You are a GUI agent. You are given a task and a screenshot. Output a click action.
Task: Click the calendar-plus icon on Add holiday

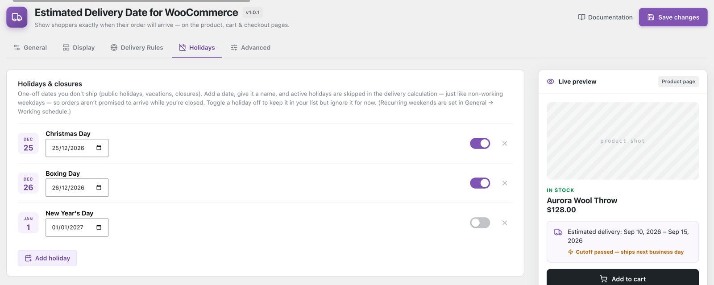[x=28, y=258]
